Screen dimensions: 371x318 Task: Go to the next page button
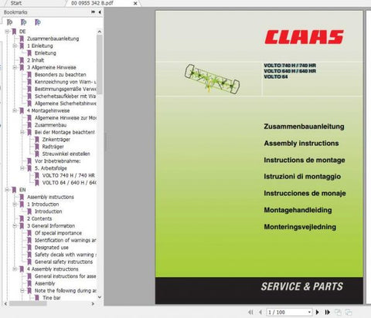[x=318, y=312]
